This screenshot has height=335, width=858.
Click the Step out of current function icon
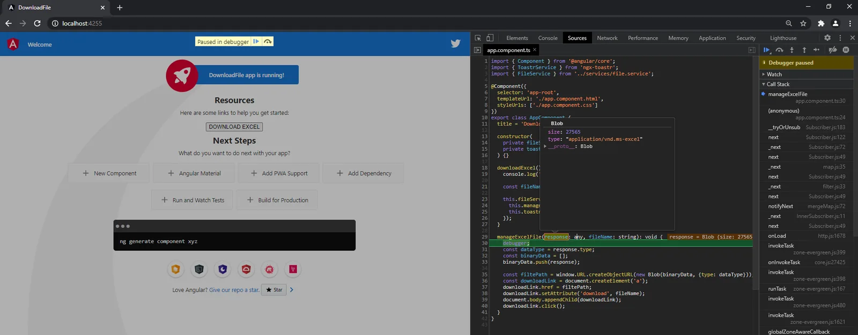point(804,50)
